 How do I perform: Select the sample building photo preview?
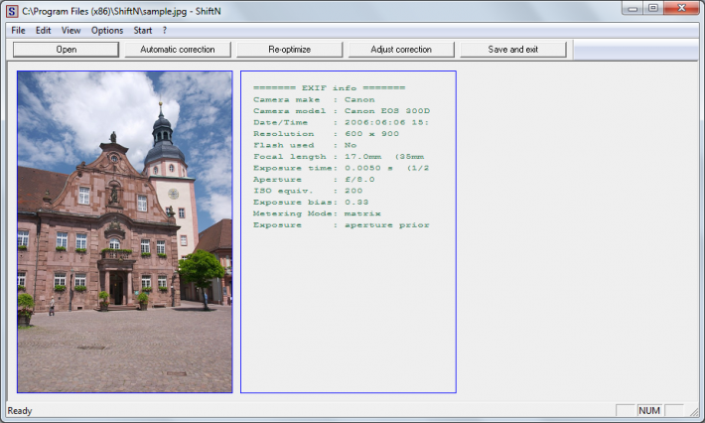[x=125, y=232]
